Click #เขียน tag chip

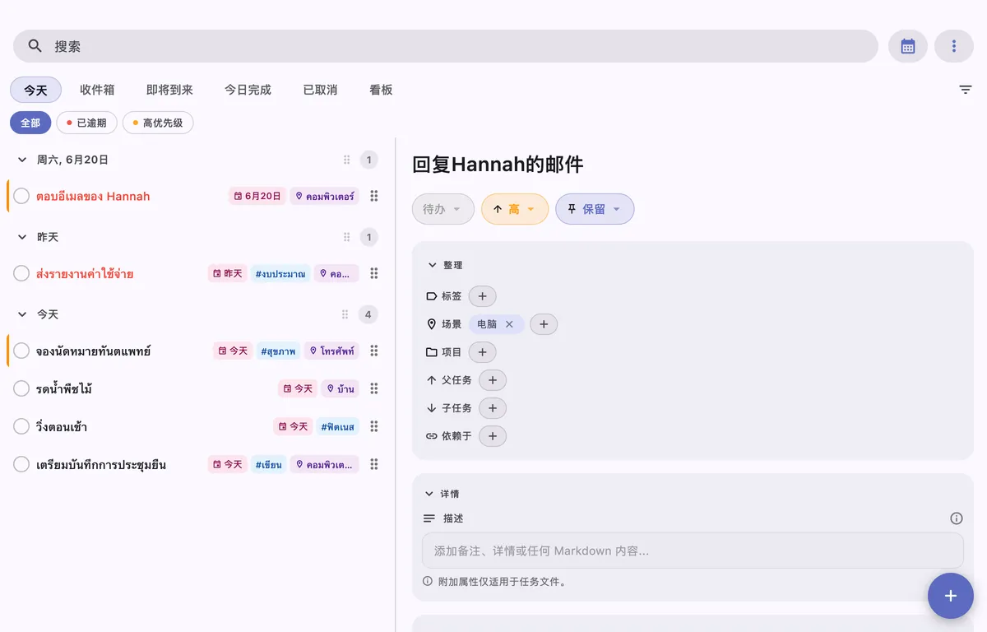pyautogui.click(x=269, y=464)
